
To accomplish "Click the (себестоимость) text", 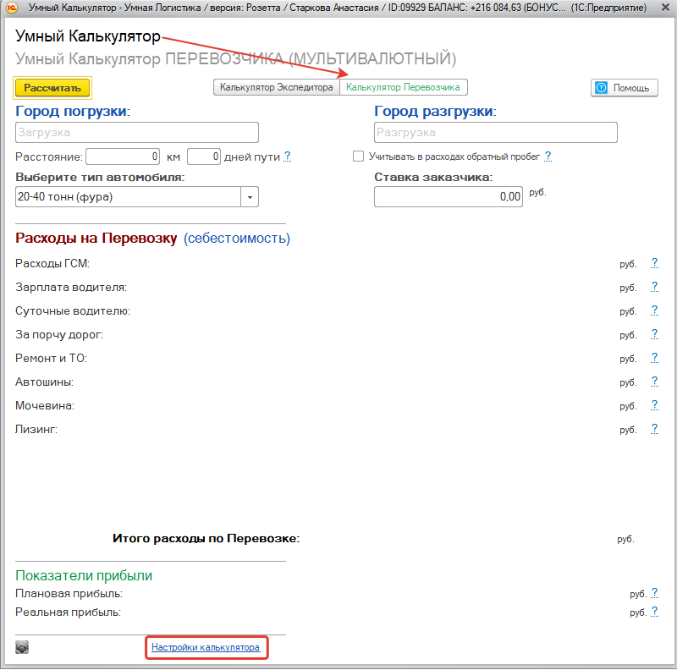I will tap(237, 239).
